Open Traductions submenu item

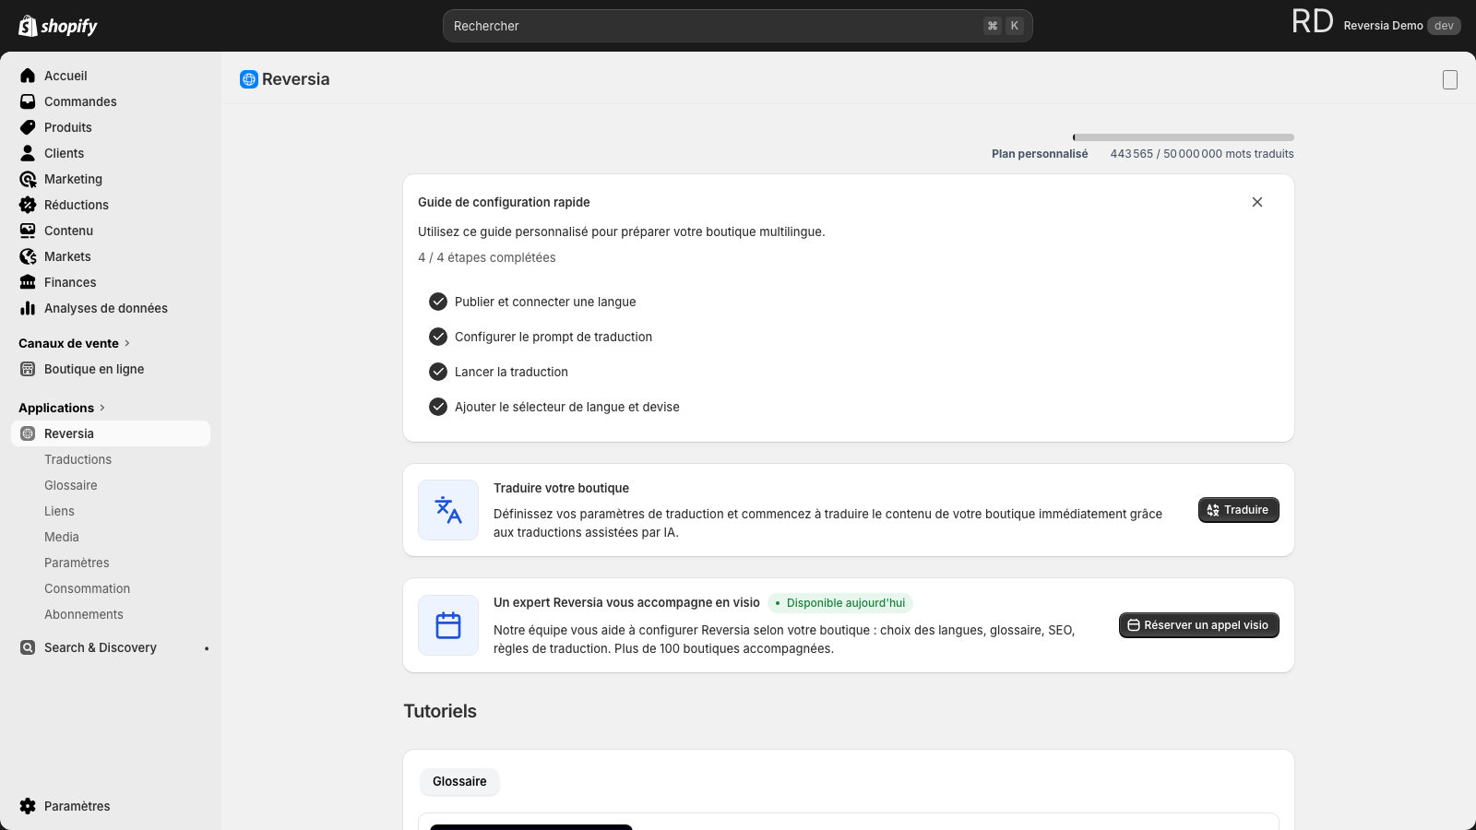pos(77,459)
